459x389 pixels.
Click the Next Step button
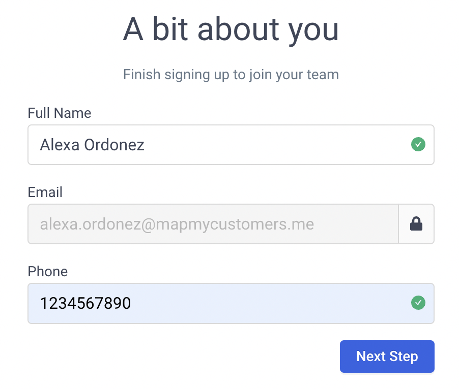(x=387, y=356)
